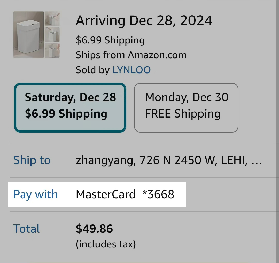Image resolution: width=279 pixels, height=263 pixels.
Task: Open the zhangyang shipping address row
Action: [160, 160]
